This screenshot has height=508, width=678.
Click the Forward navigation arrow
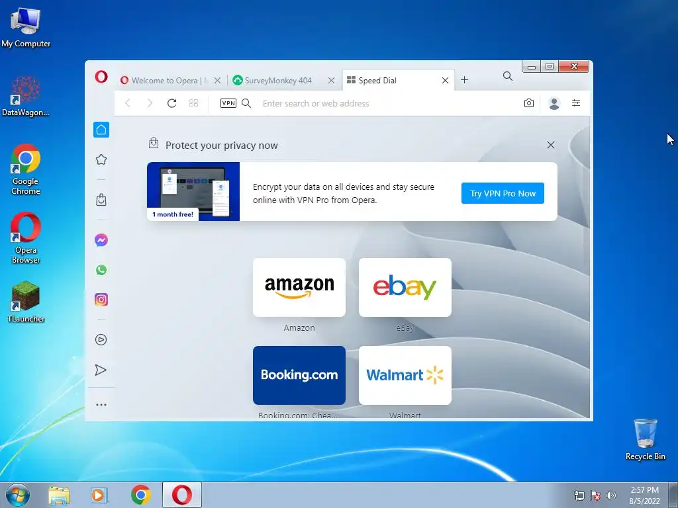pos(150,103)
